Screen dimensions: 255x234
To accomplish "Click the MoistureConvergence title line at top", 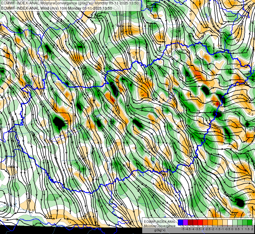I will click(70, 3).
